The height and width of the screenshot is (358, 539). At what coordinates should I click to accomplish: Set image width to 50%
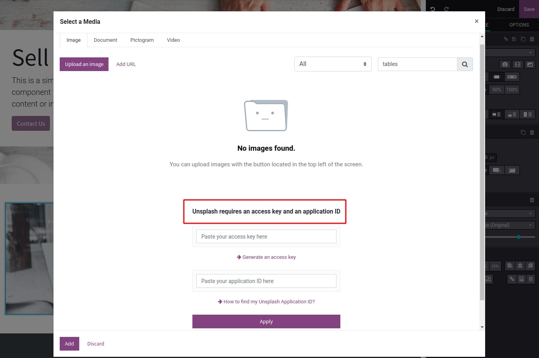(x=496, y=89)
